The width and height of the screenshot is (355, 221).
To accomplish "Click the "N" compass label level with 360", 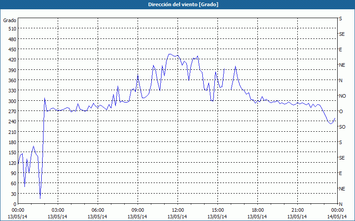I will (341, 80).
